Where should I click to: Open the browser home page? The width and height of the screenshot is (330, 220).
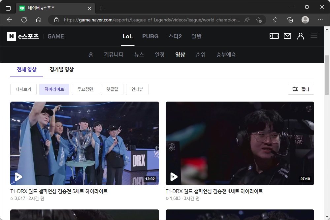point(39,20)
